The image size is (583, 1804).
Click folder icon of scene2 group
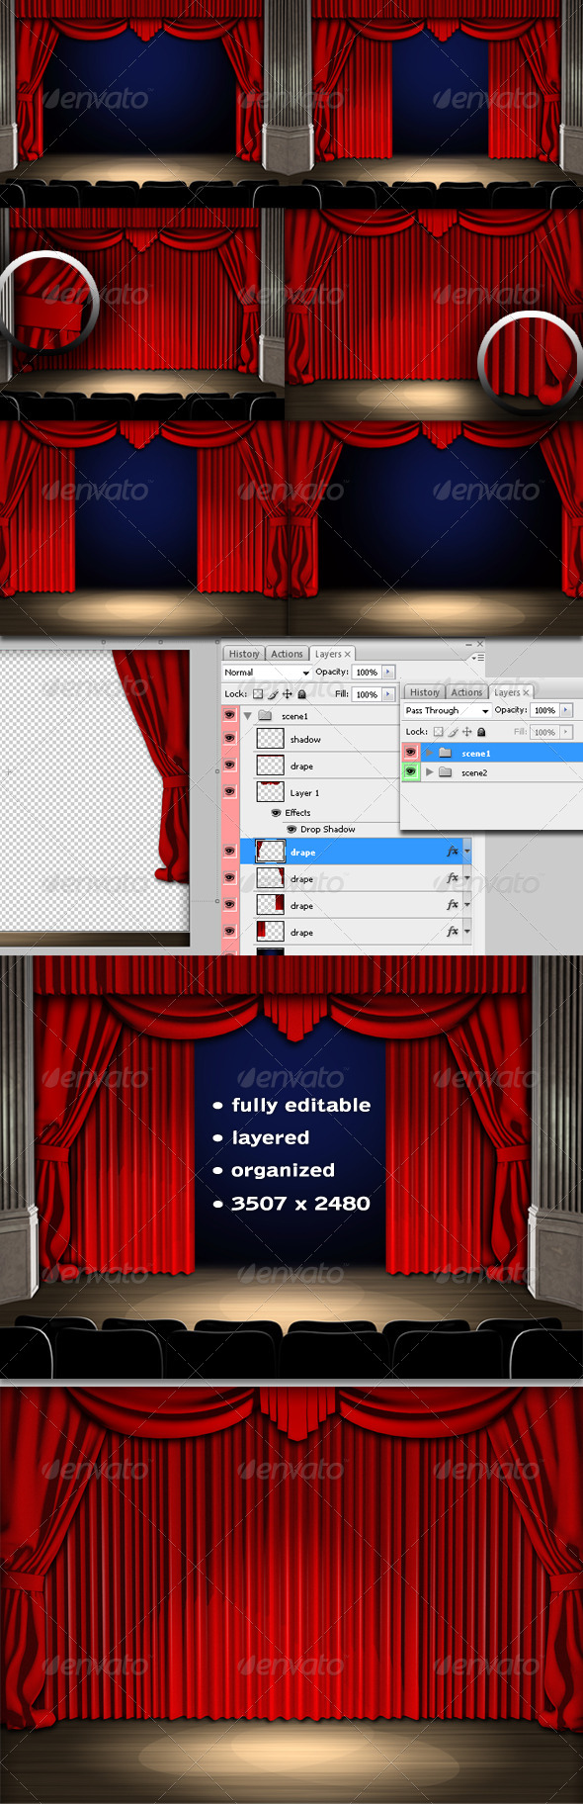446,772
